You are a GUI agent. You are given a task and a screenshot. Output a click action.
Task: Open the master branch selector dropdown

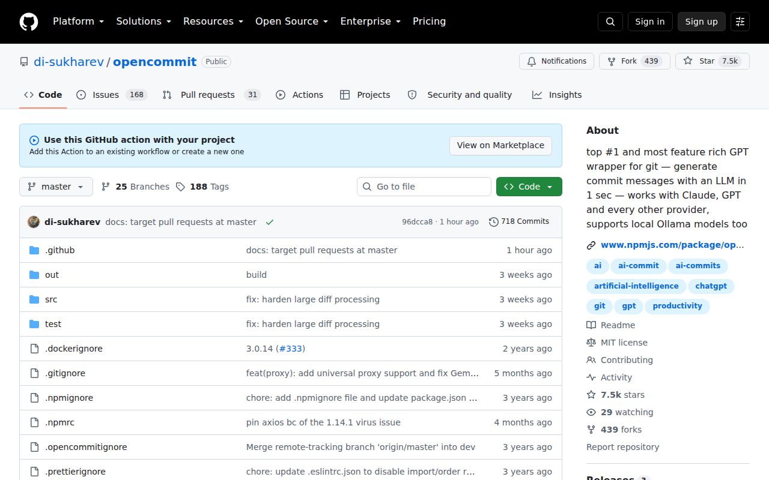point(56,187)
